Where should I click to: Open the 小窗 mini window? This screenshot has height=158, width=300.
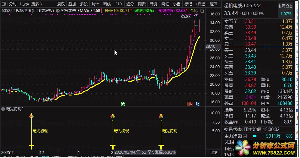pos(176,4)
